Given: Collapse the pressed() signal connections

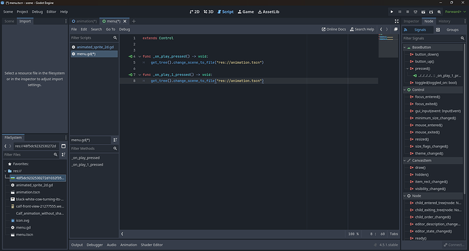Looking at the screenshot, I should click(x=407, y=69).
